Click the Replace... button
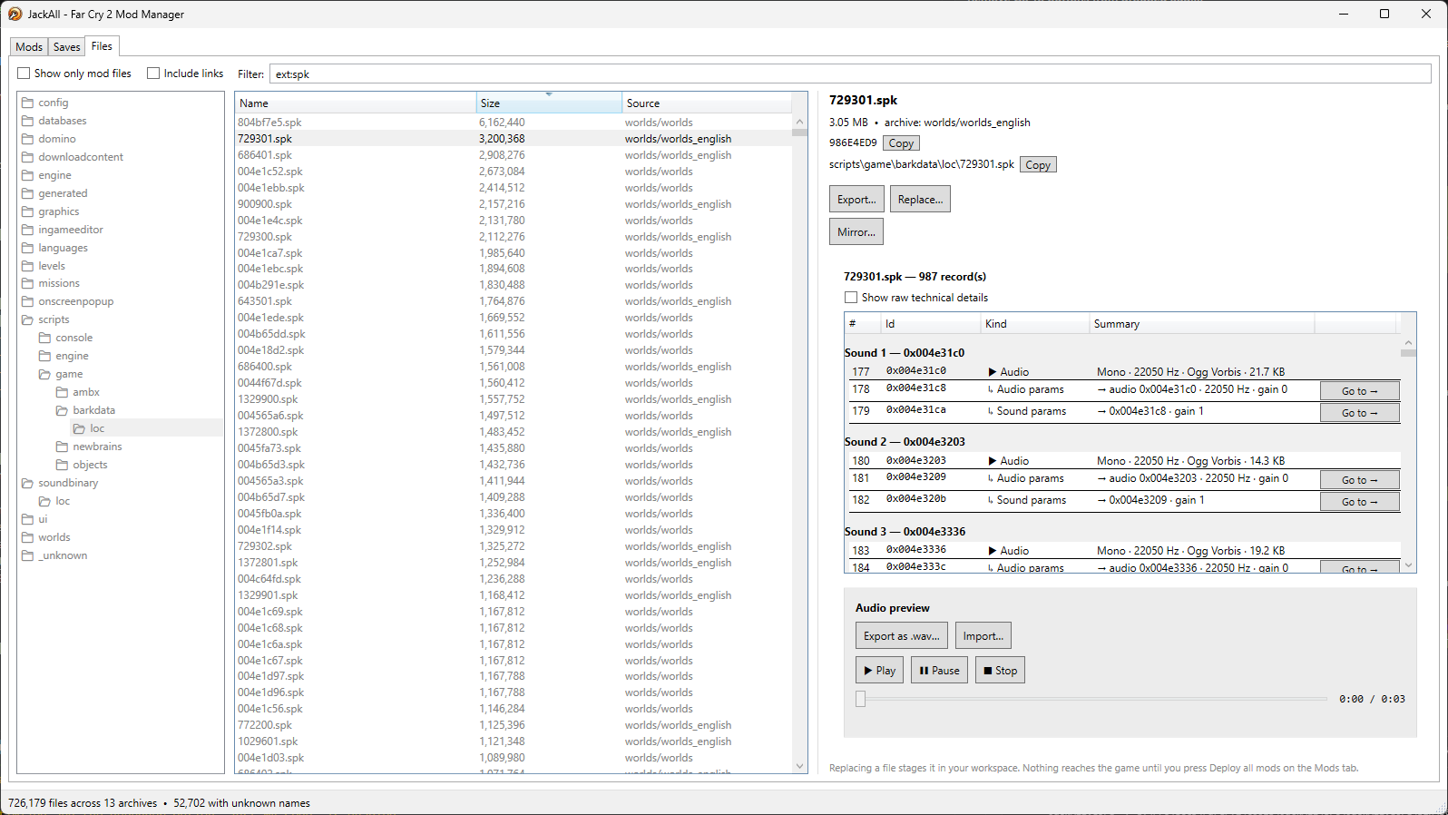Image resolution: width=1448 pixels, height=815 pixels. [920, 200]
